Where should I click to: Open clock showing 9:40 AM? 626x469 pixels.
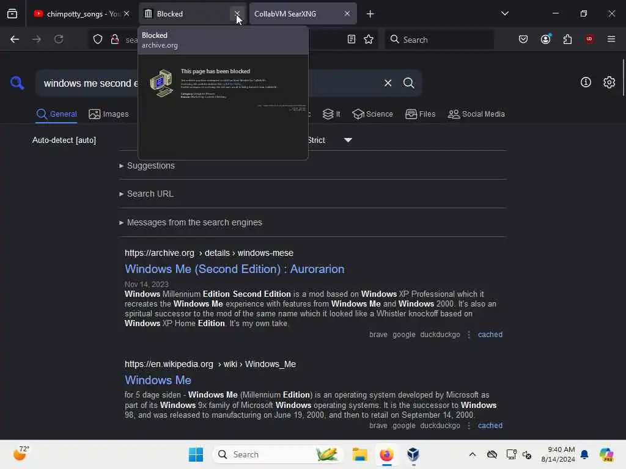pos(558,454)
